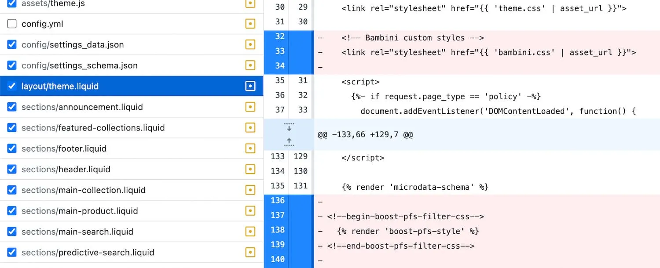Open sections/predictive-search.liquid diff
This screenshot has width=660, height=268.
point(132,253)
